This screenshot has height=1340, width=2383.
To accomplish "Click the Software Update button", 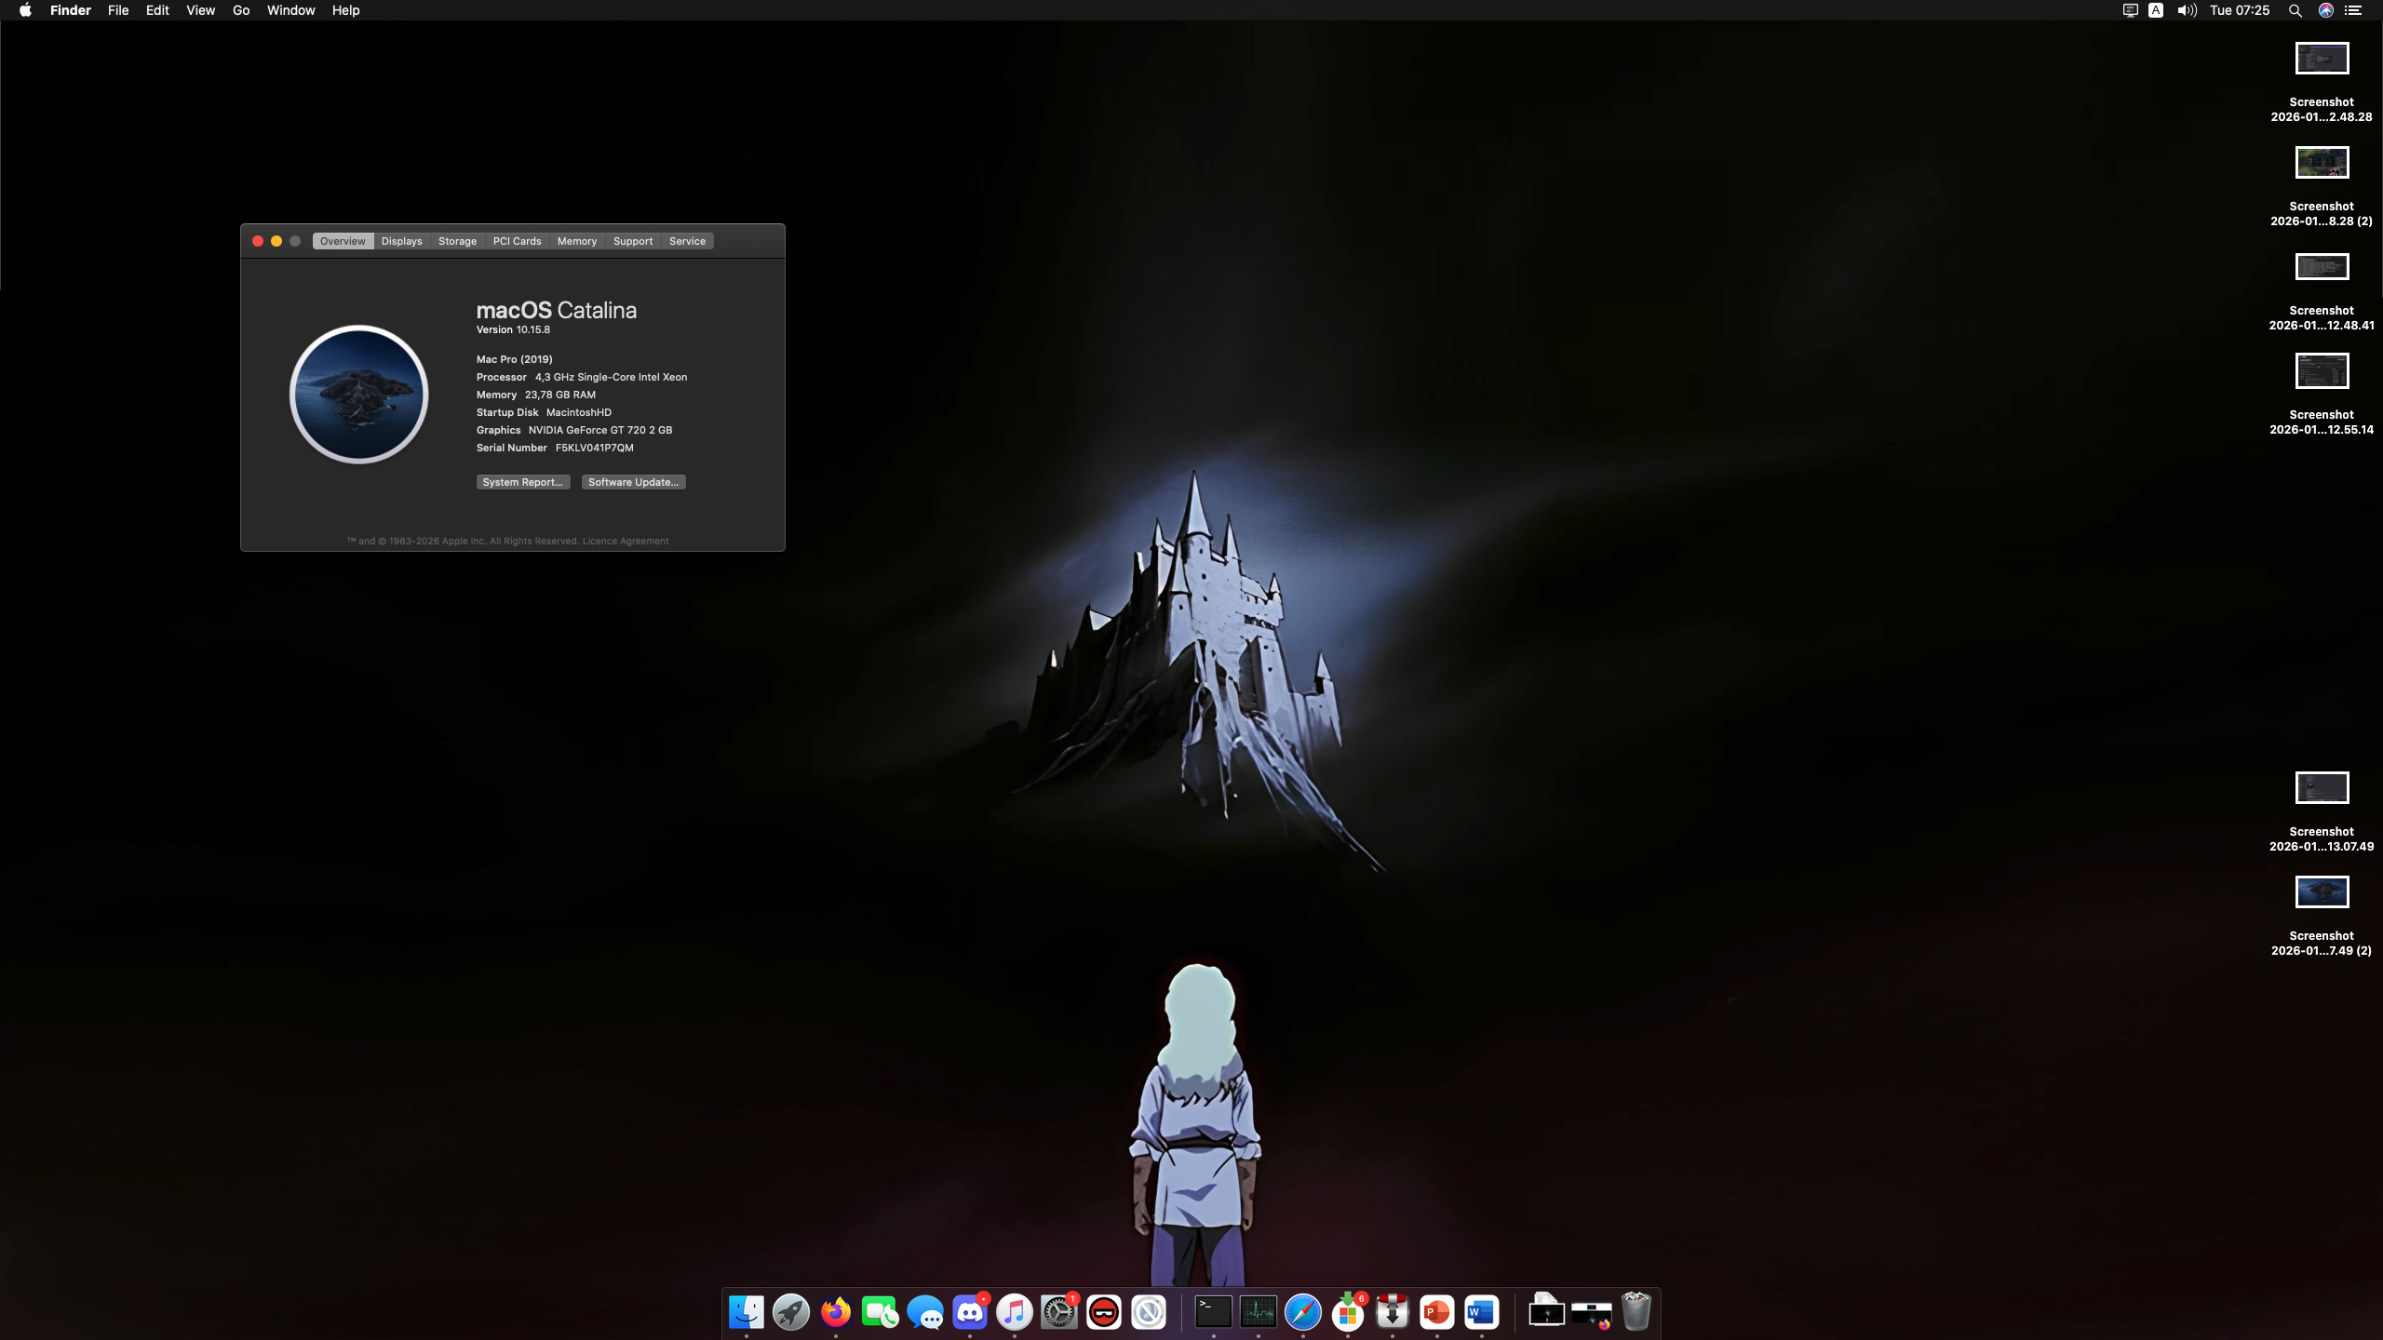I will pyautogui.click(x=633, y=482).
